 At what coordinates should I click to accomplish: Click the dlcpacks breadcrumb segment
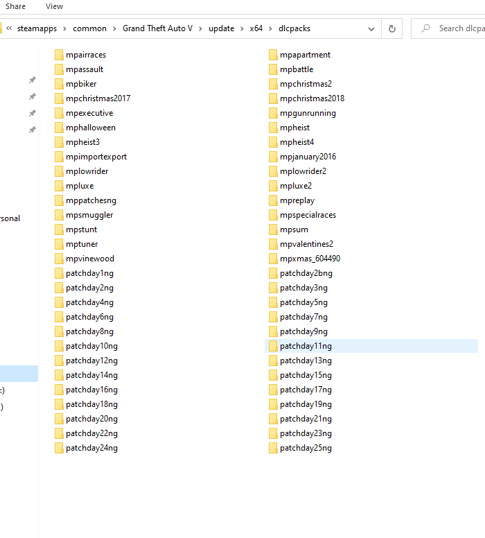click(x=294, y=28)
